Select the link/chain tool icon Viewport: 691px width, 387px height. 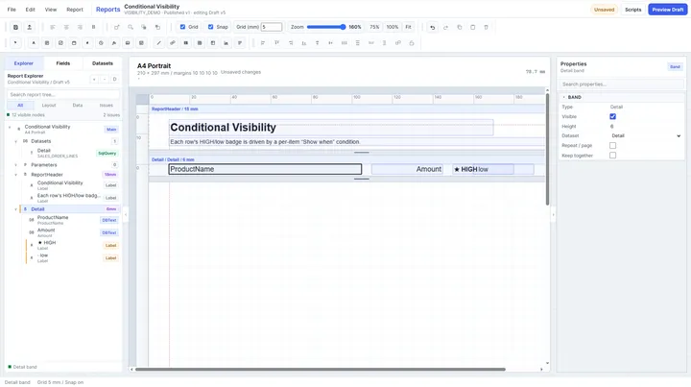pos(173,43)
